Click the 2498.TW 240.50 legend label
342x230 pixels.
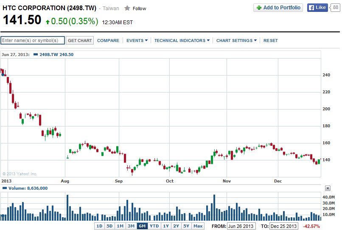[x=56, y=55]
